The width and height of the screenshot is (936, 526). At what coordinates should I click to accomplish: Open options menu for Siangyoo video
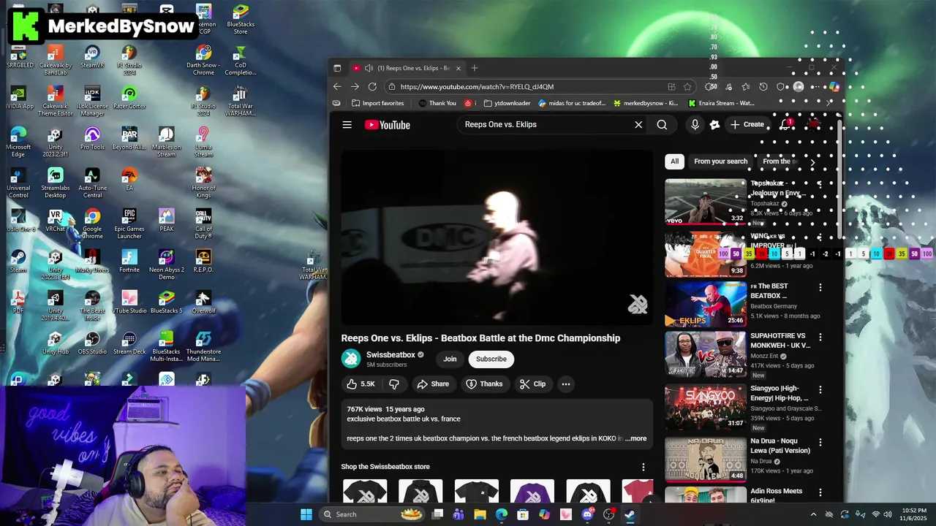820,390
